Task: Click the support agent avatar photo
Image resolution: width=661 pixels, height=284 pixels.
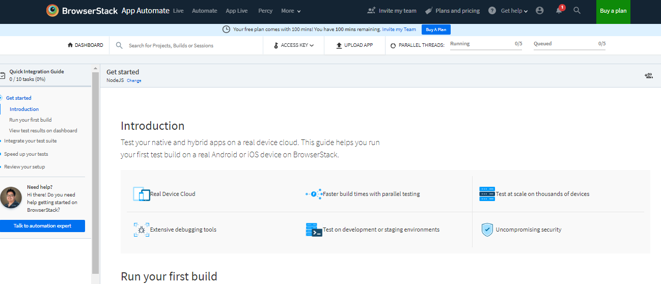Action: point(11,197)
